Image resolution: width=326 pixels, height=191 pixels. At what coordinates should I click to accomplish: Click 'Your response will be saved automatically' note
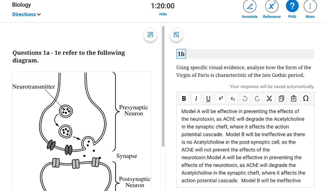[272, 86]
